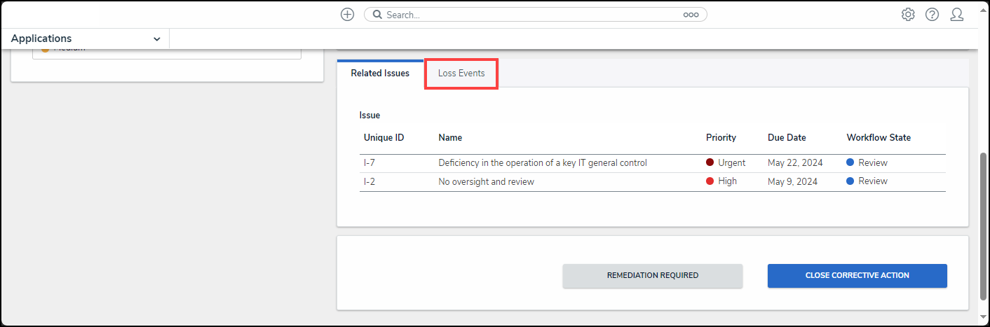Screen dimensions: 990x327
Task: Click the plus create-new icon
Action: [x=347, y=15]
